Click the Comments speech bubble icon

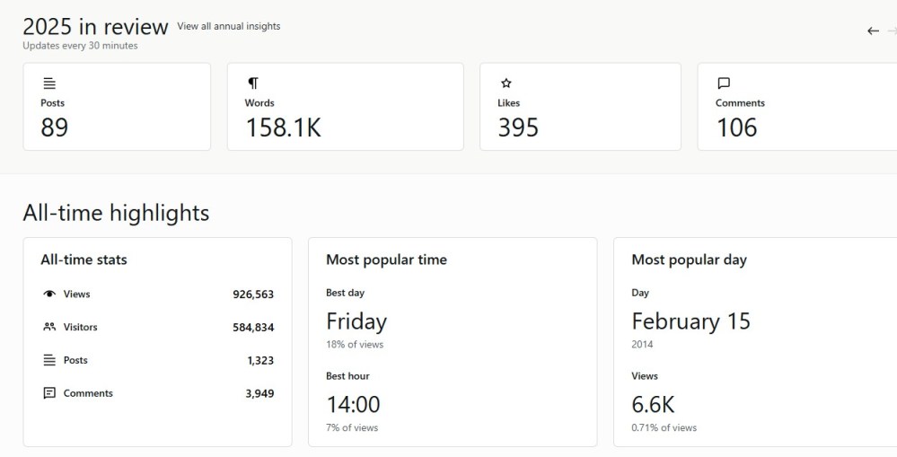pos(724,83)
